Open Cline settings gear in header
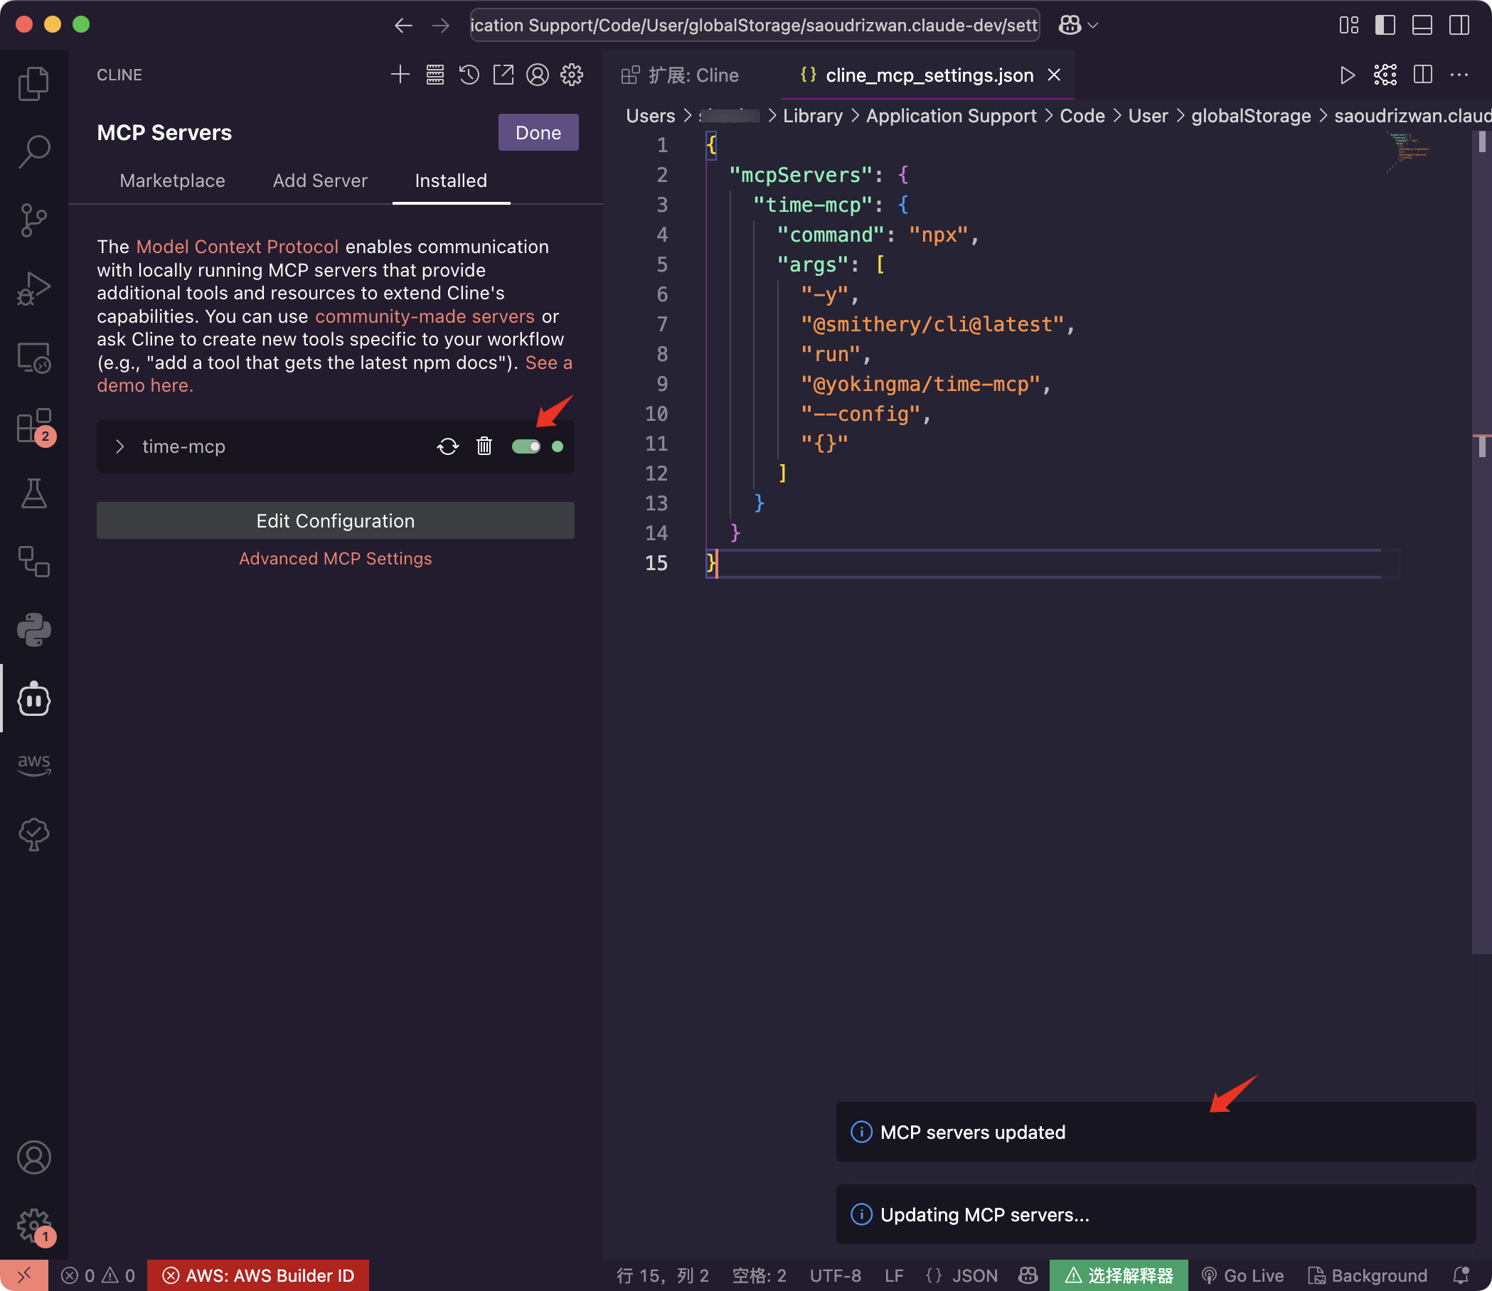Viewport: 1492px width, 1291px height. (572, 75)
